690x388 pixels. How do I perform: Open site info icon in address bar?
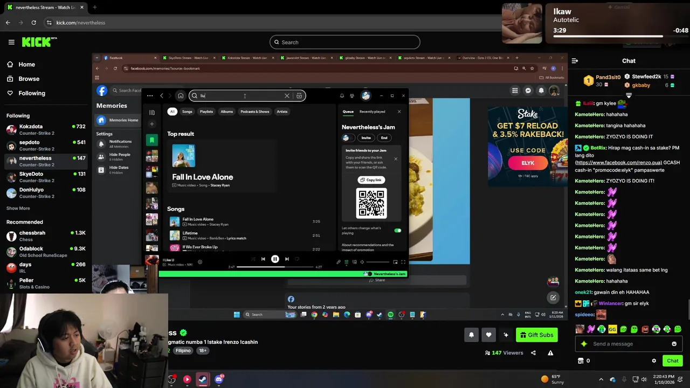[49, 23]
